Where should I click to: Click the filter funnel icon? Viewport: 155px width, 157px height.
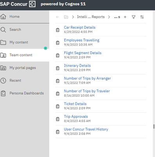(133, 17)
